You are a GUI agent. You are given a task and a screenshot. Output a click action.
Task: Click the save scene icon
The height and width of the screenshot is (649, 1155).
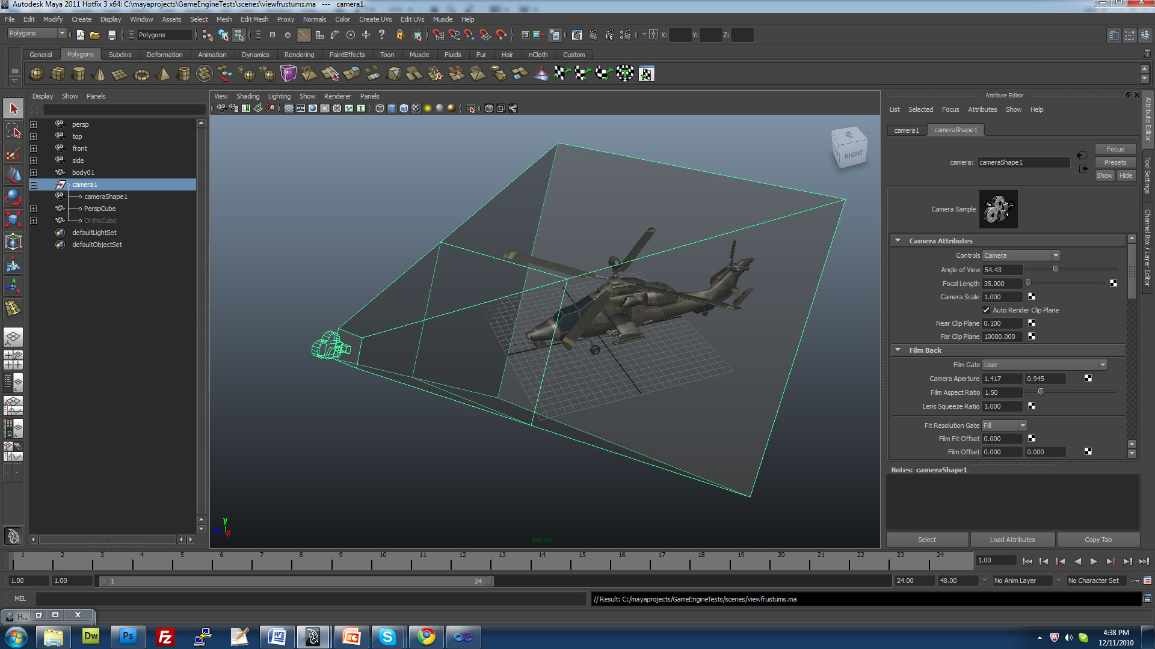[x=111, y=35]
